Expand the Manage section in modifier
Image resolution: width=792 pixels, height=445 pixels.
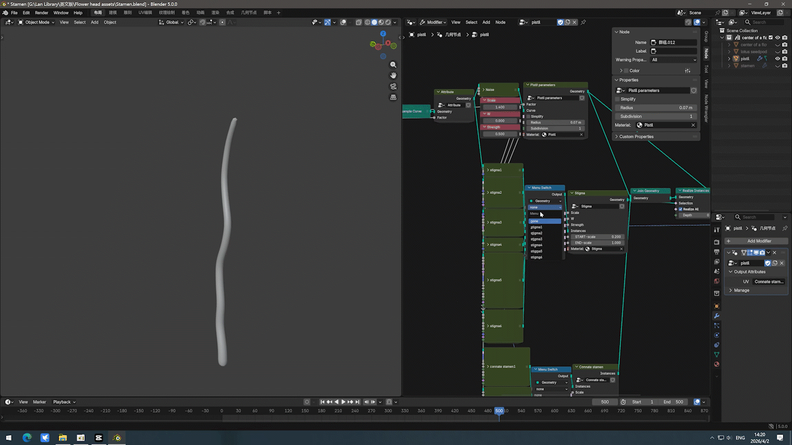pos(741,290)
